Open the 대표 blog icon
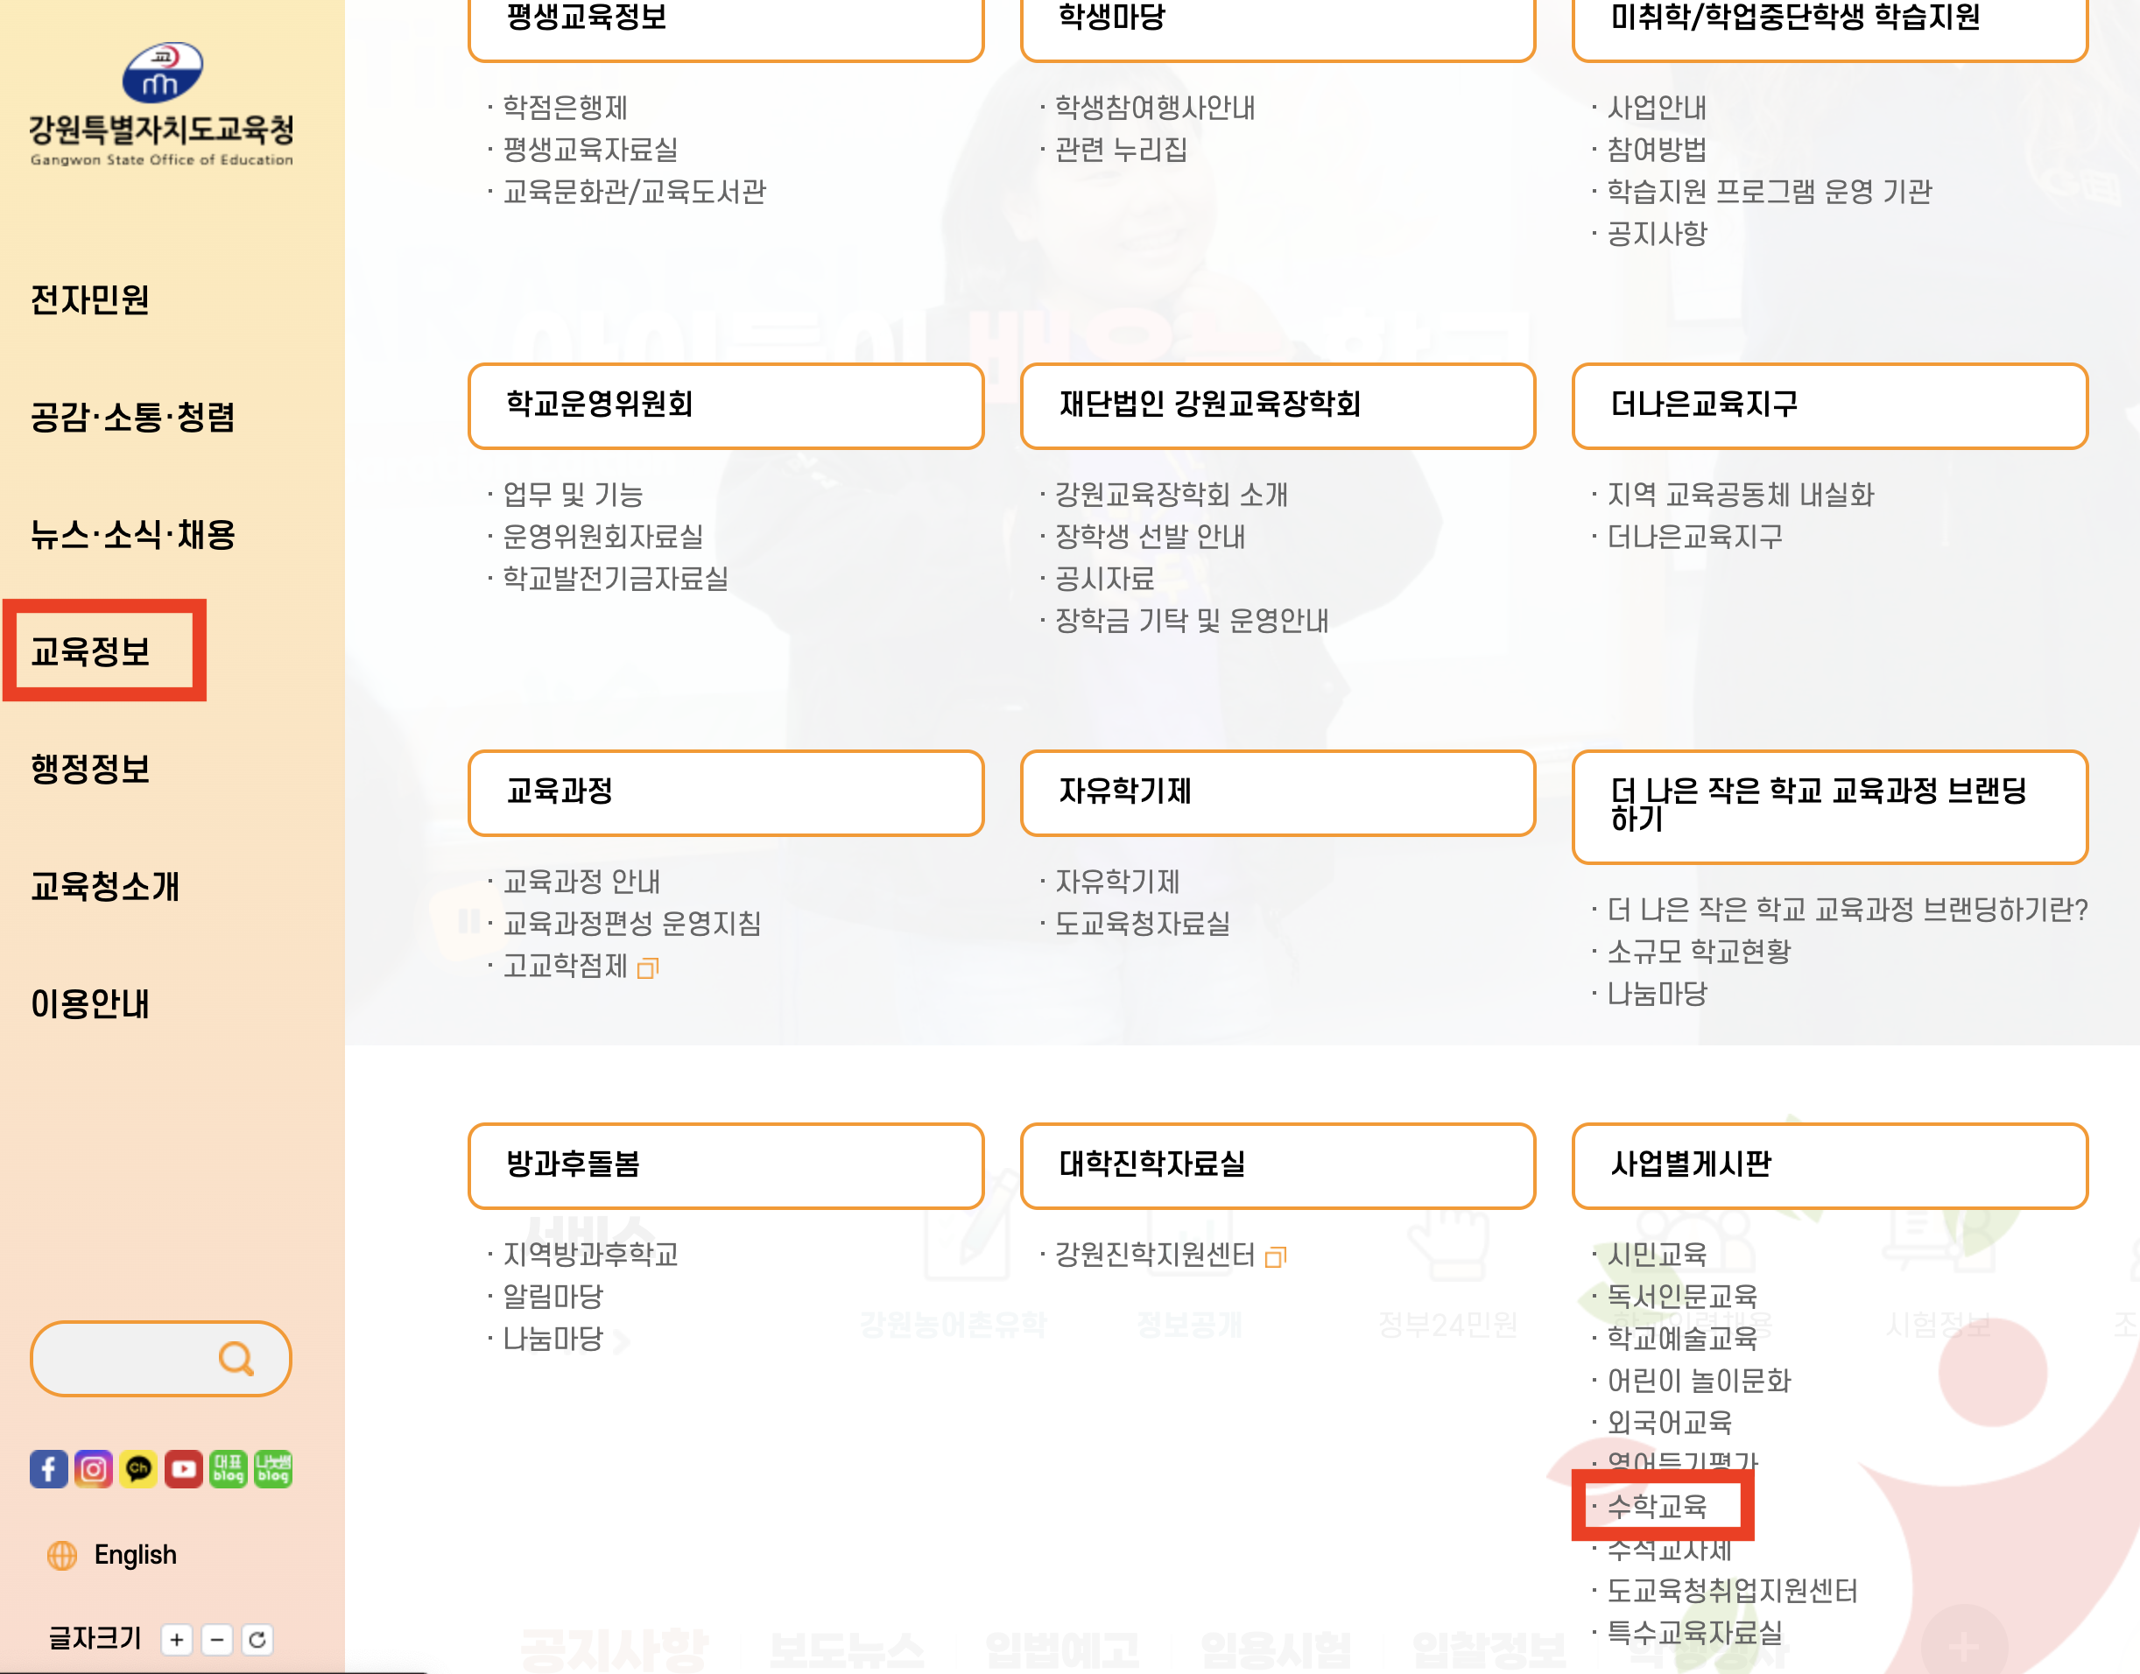 229,1468
